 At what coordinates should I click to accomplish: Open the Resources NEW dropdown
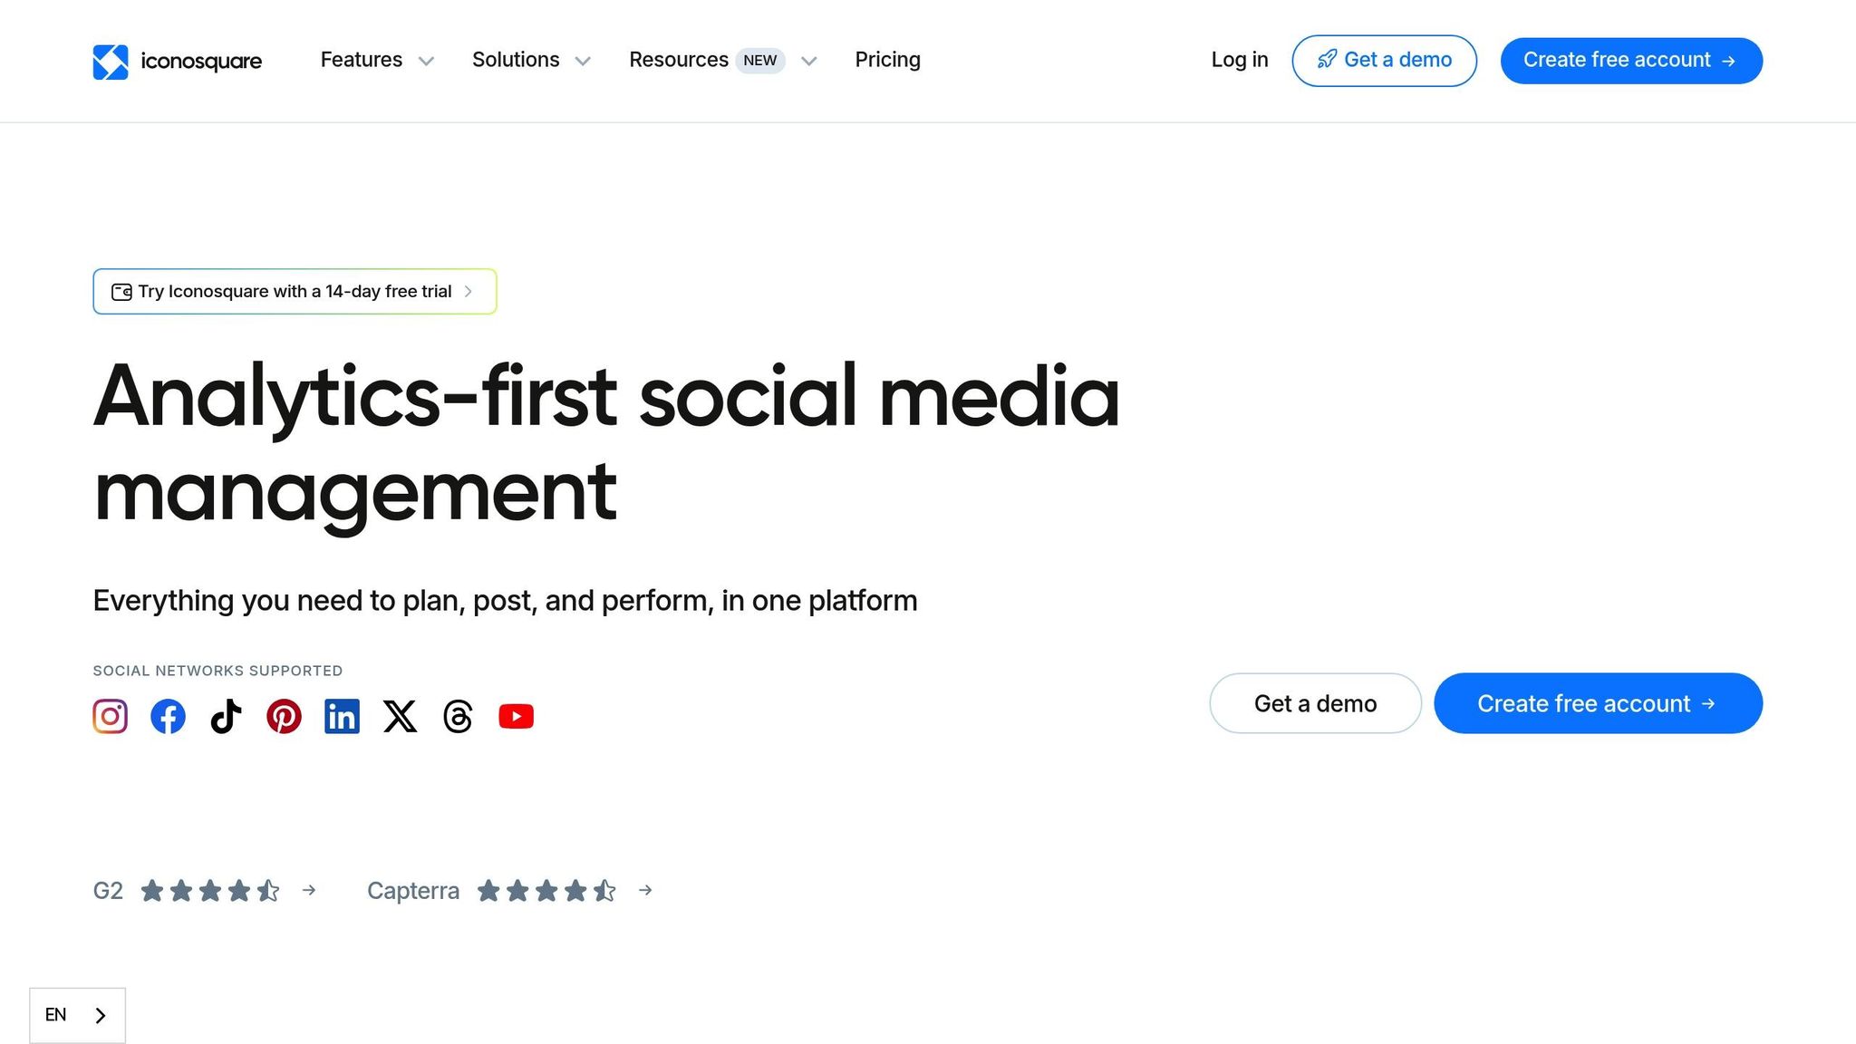(x=722, y=60)
